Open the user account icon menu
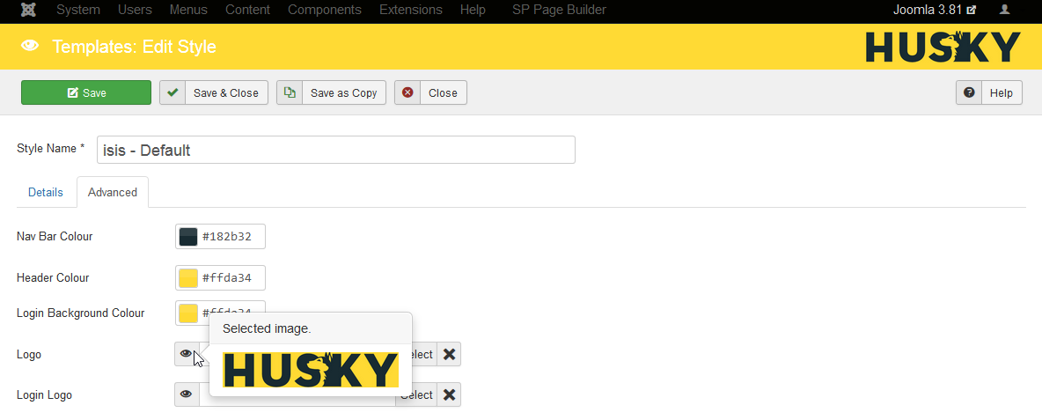 (x=1004, y=10)
